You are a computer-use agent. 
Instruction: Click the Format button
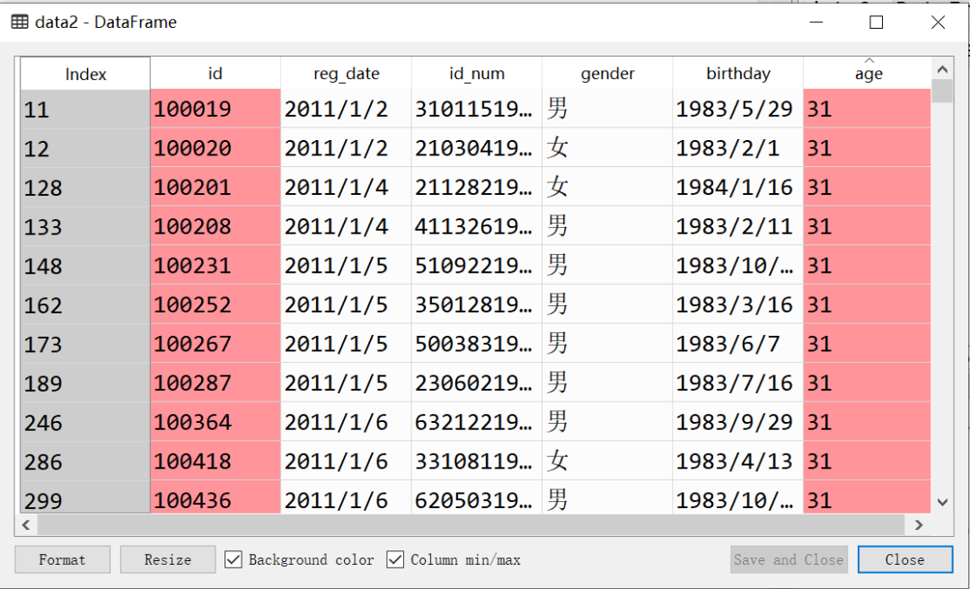63,559
